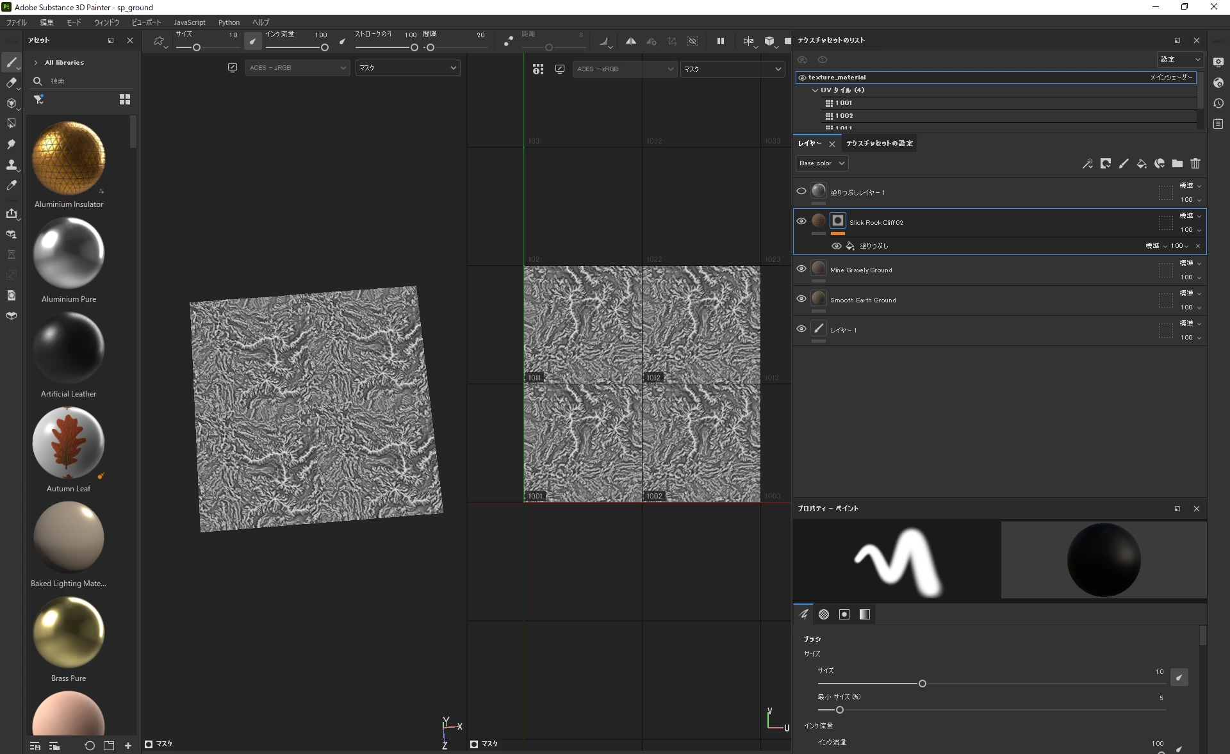The height and width of the screenshot is (754, 1230).
Task: Open the ウィンドウ menu
Action: (x=106, y=22)
